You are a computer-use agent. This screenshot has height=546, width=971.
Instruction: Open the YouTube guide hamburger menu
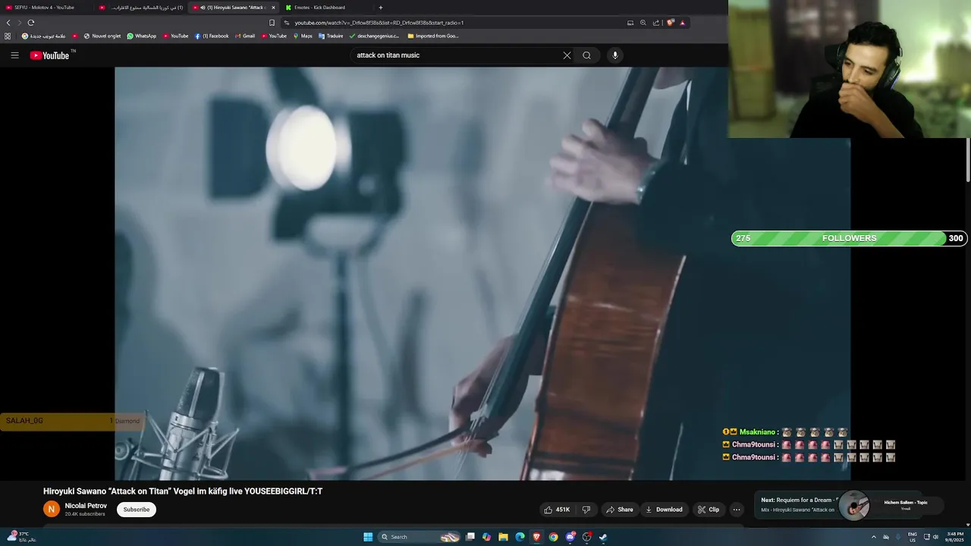pyautogui.click(x=14, y=55)
